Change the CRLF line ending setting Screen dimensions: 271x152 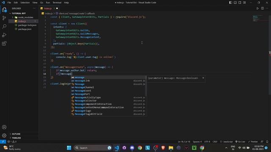click(x=215, y=142)
